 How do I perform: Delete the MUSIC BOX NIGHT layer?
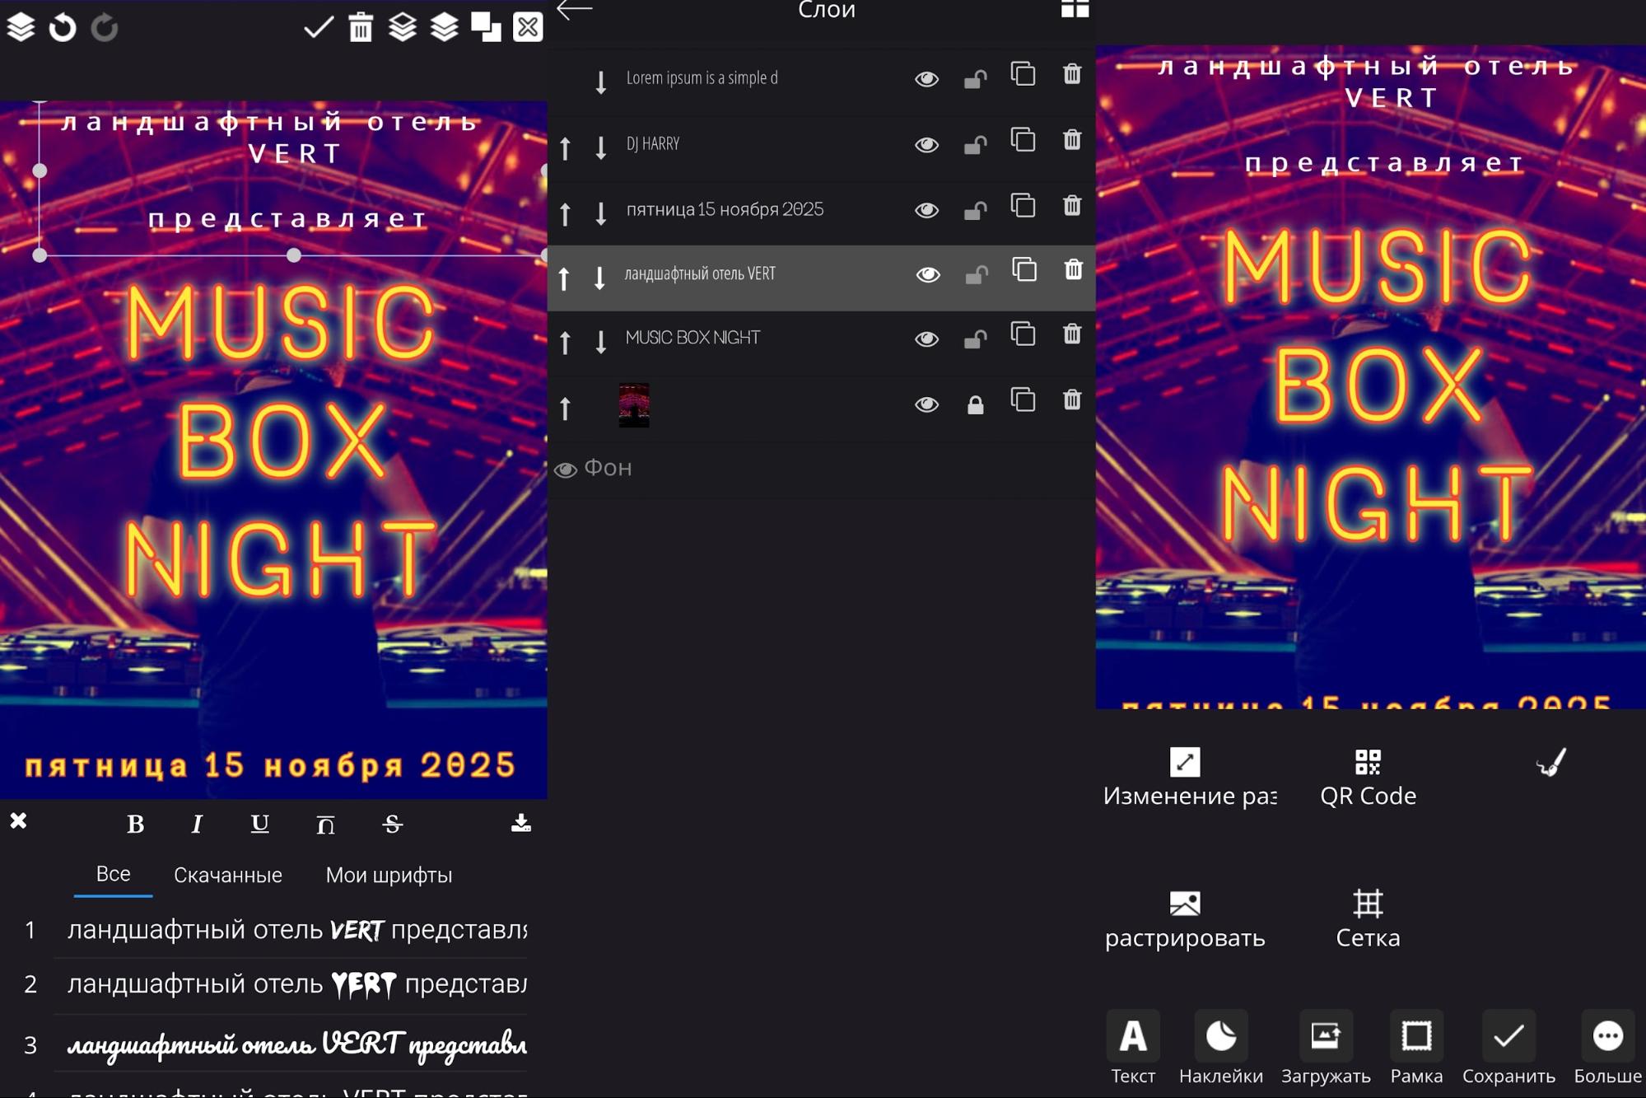pos(1071,335)
